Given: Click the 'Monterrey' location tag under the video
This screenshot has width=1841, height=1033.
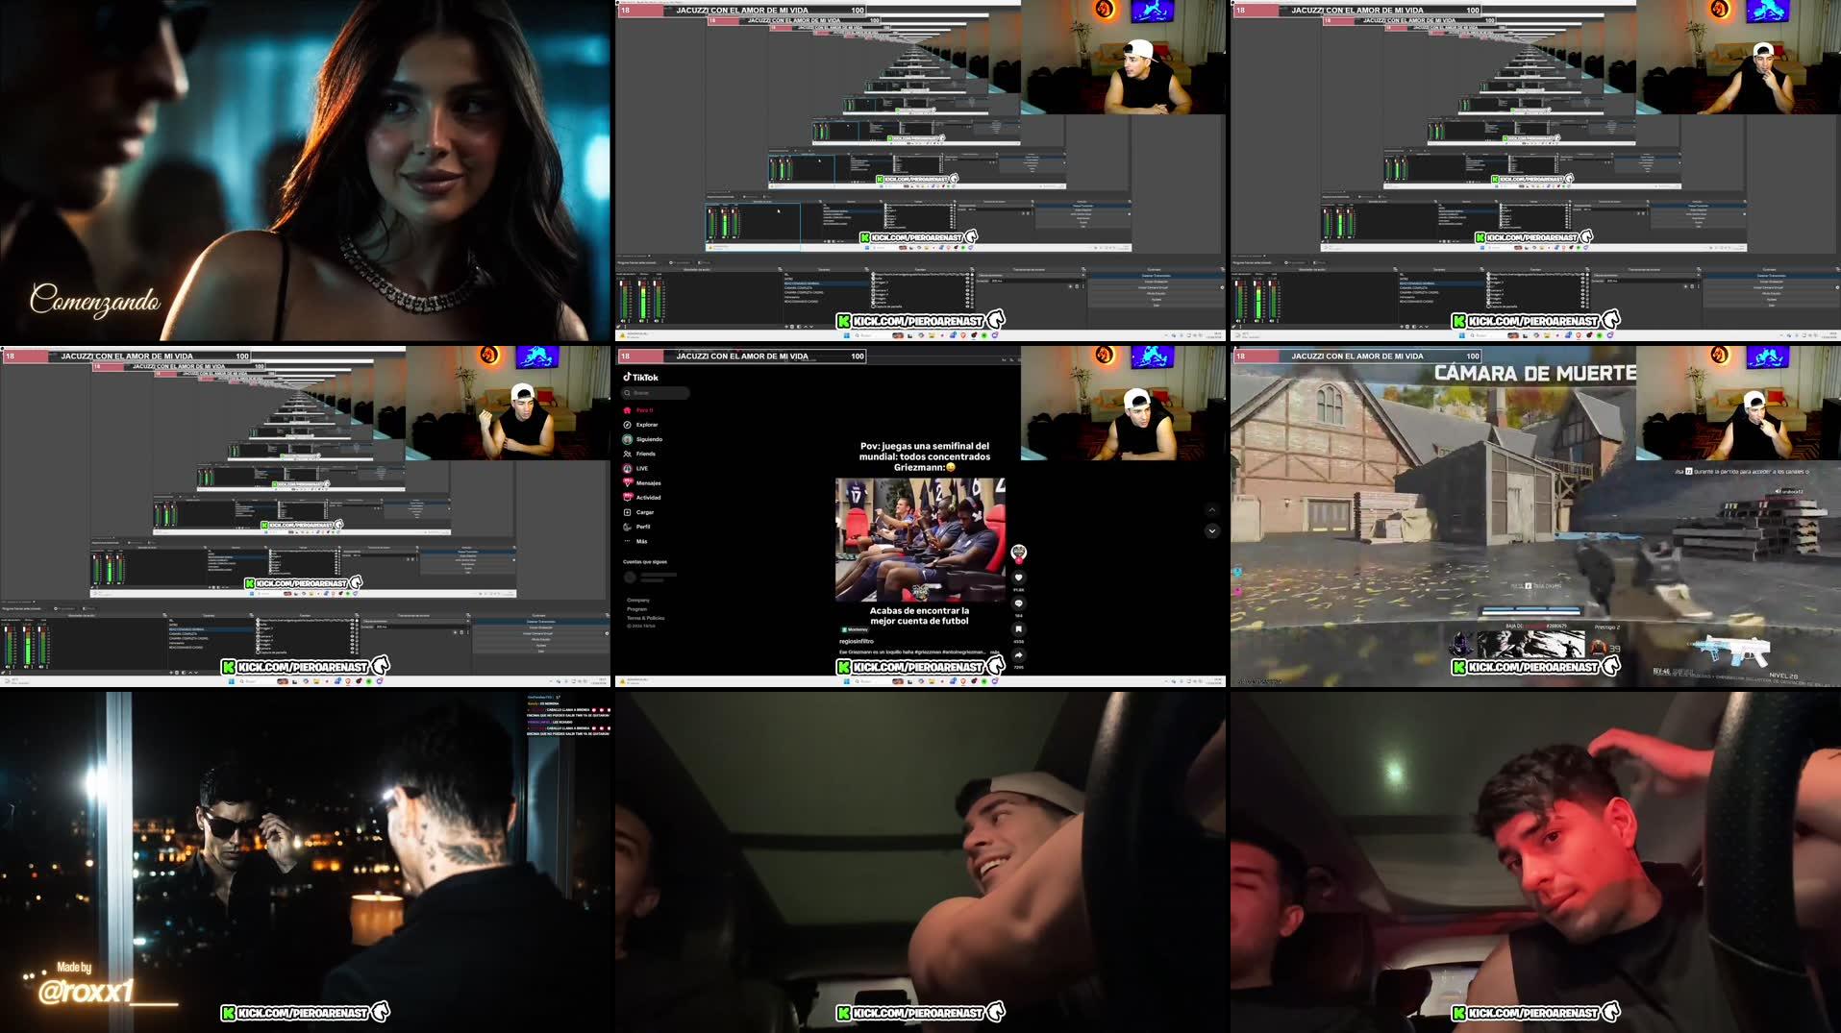Looking at the screenshot, I should point(855,629).
